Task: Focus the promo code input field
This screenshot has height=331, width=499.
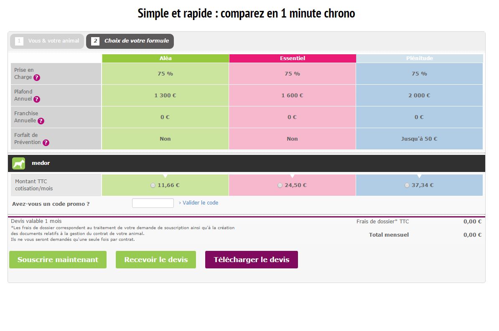Action: pos(153,203)
